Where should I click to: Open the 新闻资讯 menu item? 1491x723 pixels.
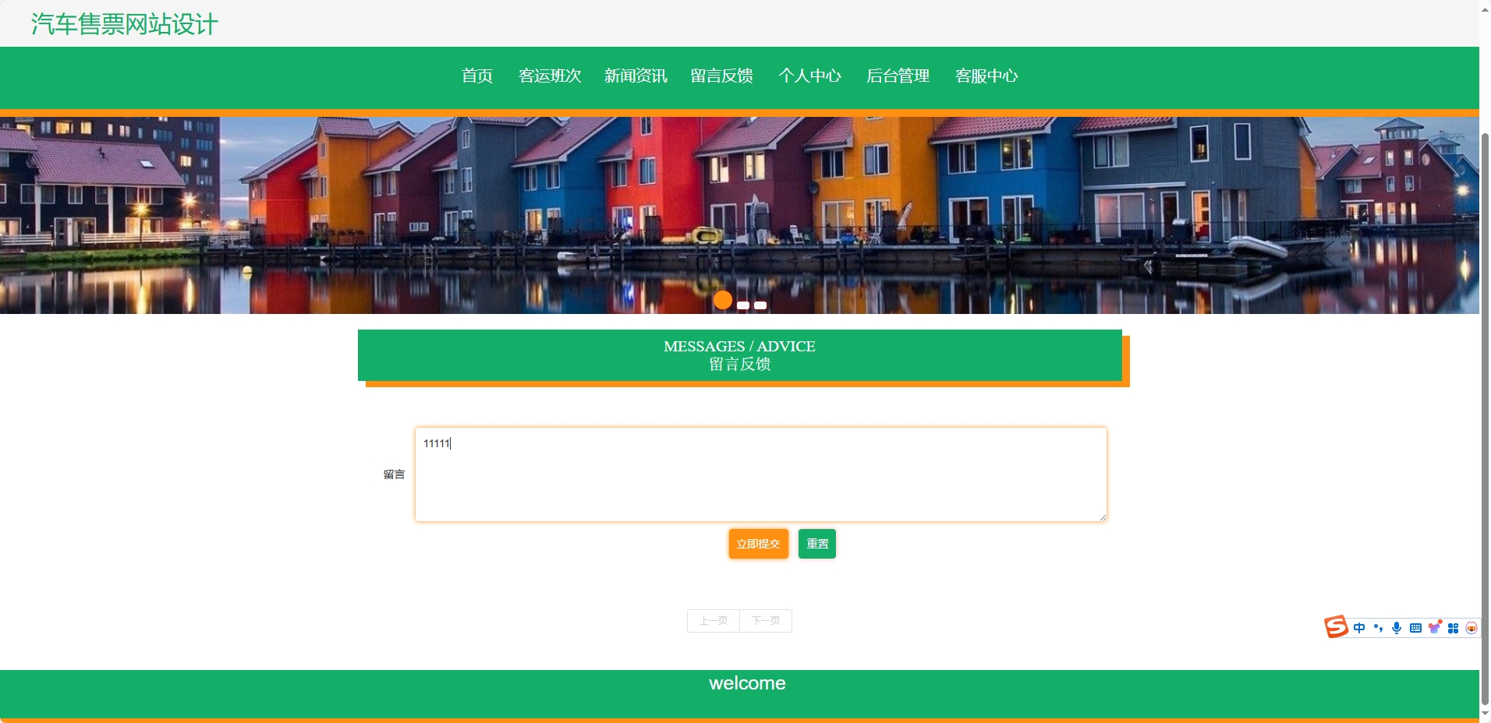pos(636,76)
